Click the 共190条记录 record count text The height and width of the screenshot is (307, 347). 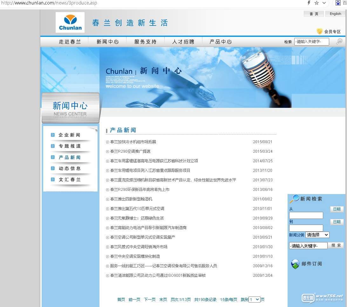pos(205,299)
